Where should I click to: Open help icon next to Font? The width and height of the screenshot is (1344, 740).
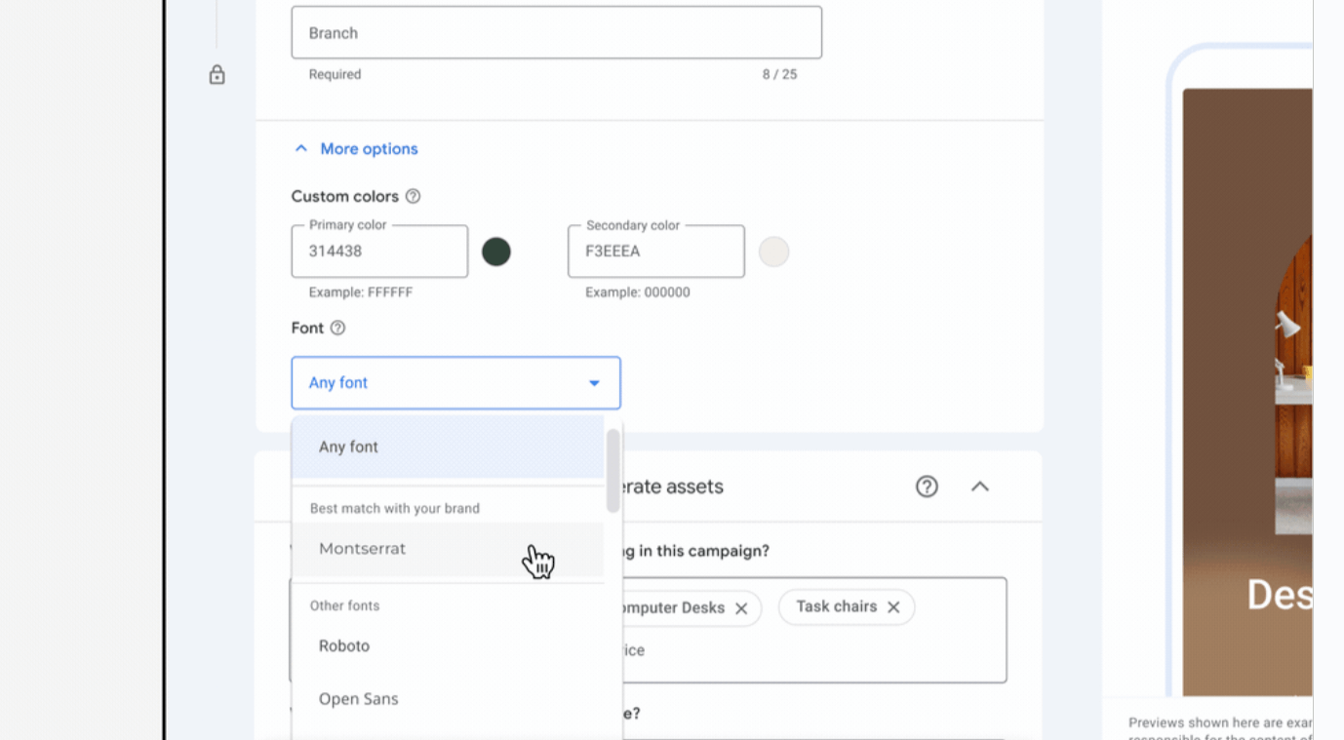[337, 328]
